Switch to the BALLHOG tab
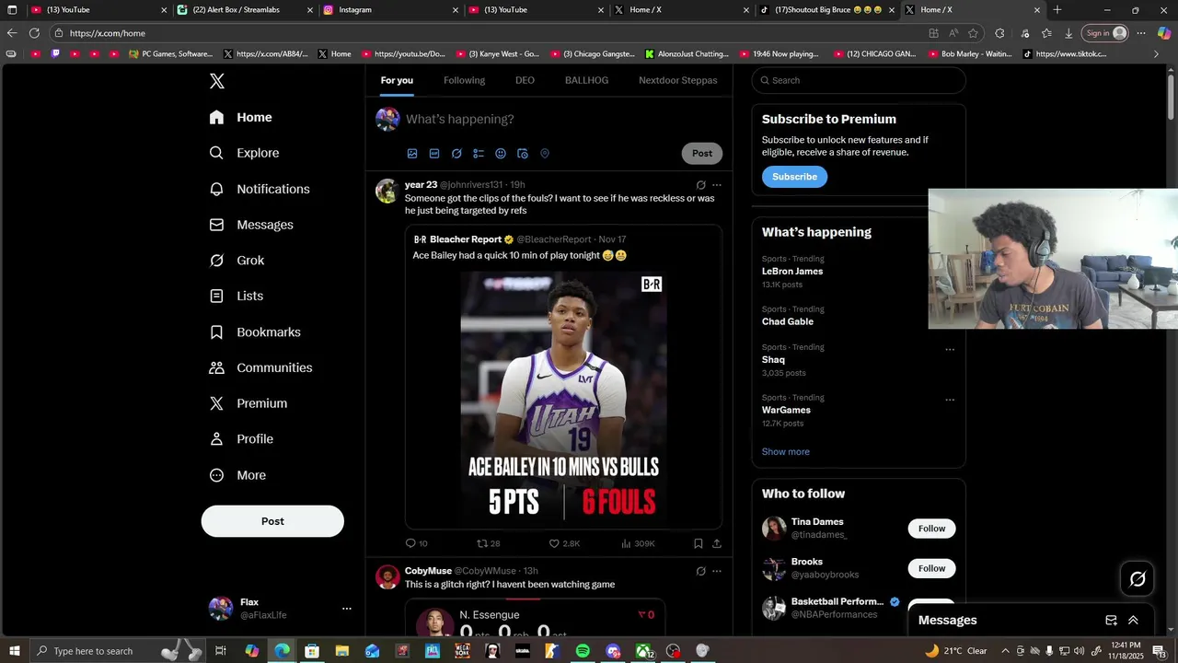1178x663 pixels. [x=586, y=80]
